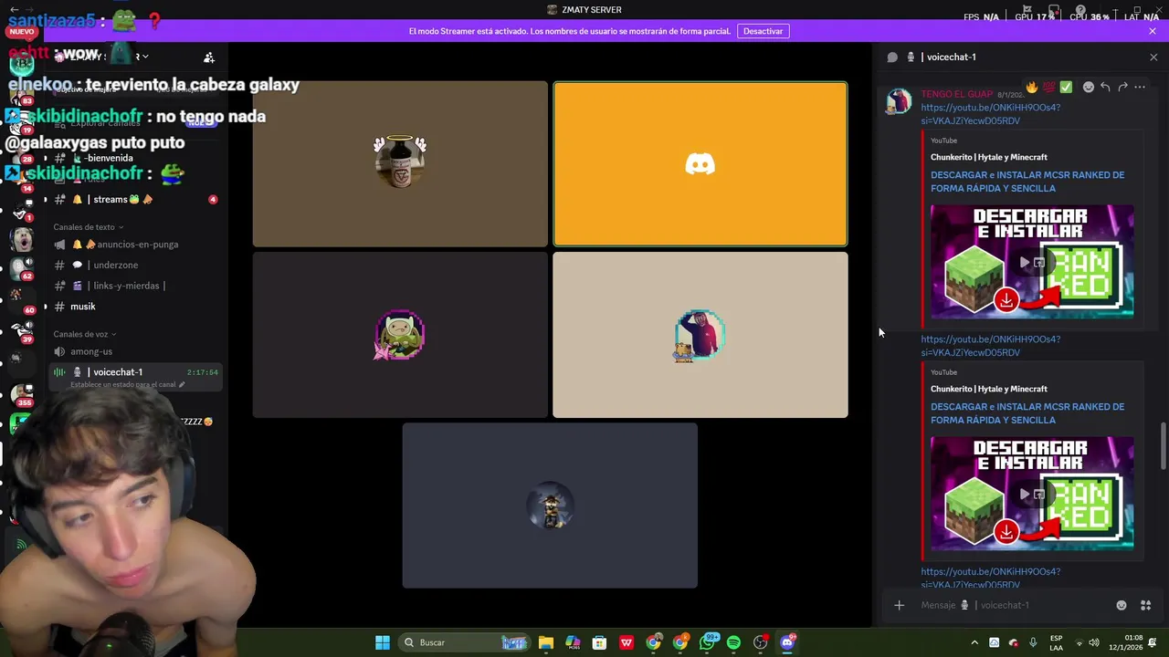
Task: Open the first youtu.be link in chat
Action: point(990,114)
